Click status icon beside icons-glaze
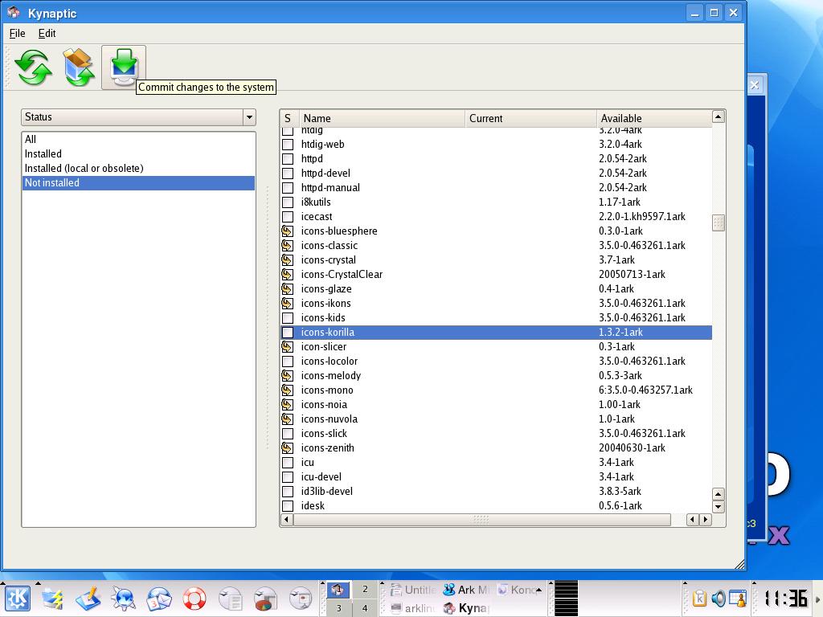 tap(287, 288)
